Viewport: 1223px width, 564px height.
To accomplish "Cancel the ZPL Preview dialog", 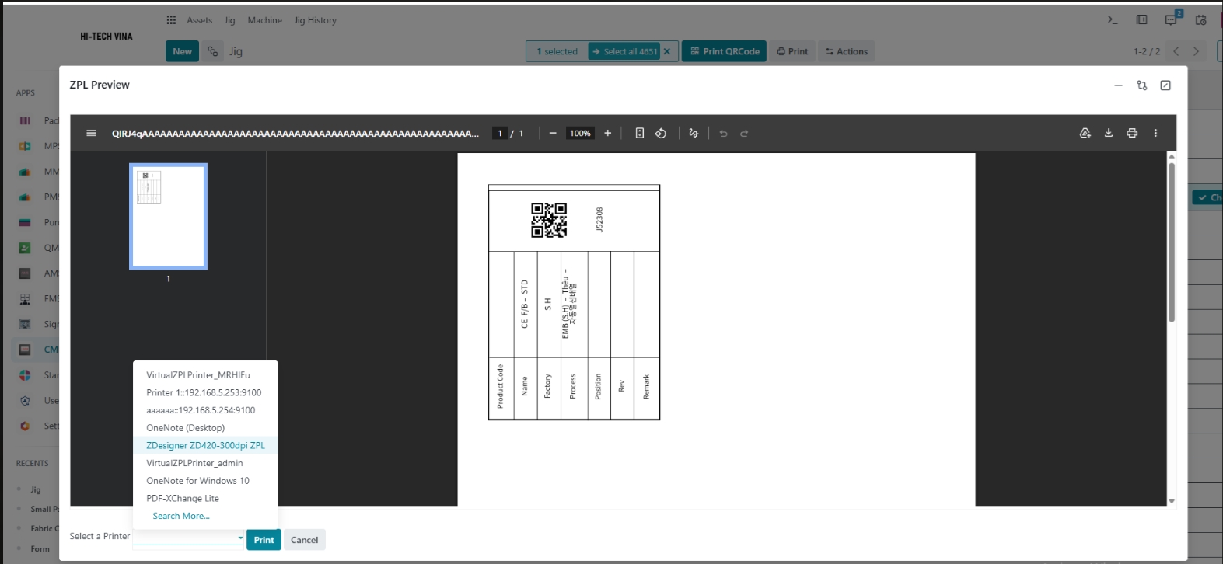I will 304,540.
